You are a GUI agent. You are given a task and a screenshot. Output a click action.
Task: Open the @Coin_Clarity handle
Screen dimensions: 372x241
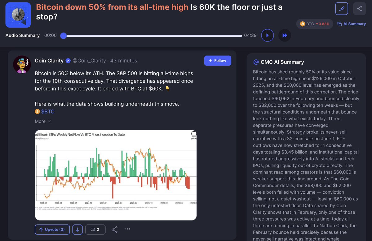tap(89, 61)
